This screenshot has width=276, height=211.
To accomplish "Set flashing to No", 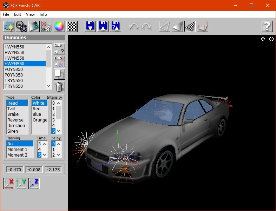I will tap(20, 144).
